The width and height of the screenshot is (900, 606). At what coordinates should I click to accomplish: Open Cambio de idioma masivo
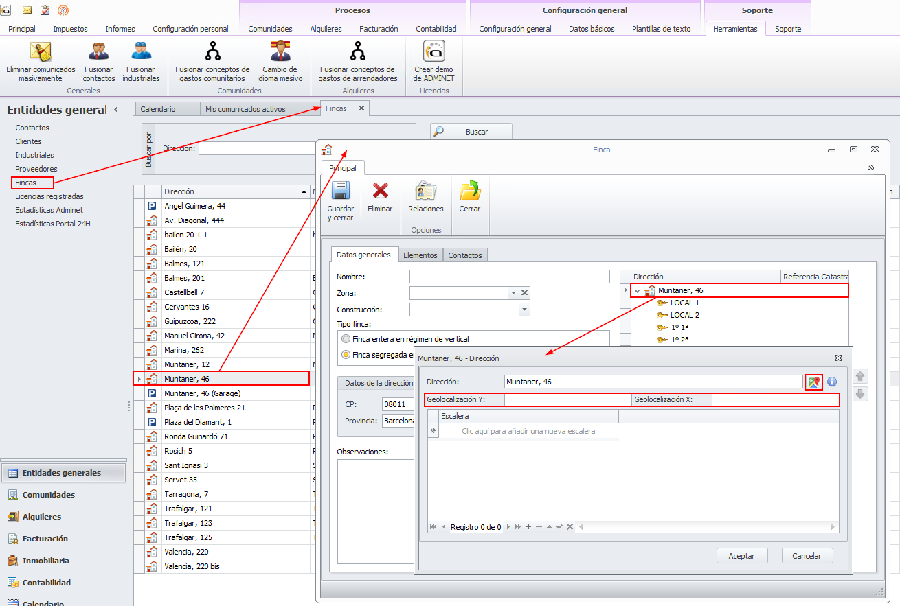280,52
